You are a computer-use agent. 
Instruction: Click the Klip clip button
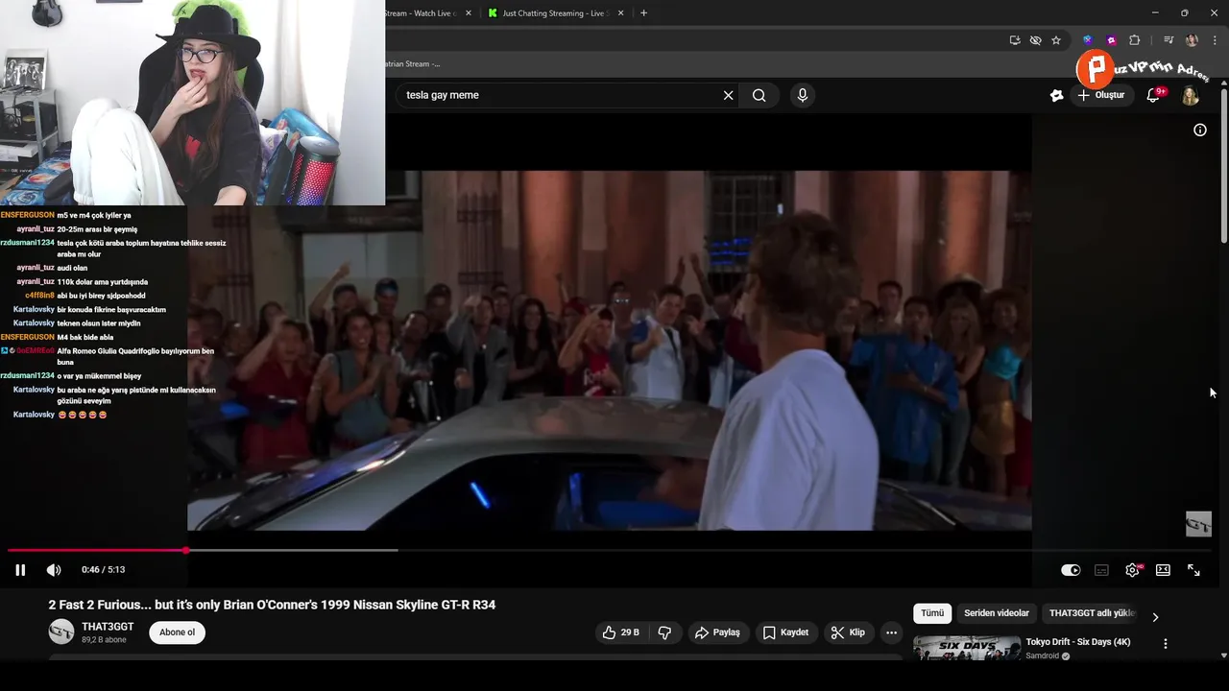[849, 632]
